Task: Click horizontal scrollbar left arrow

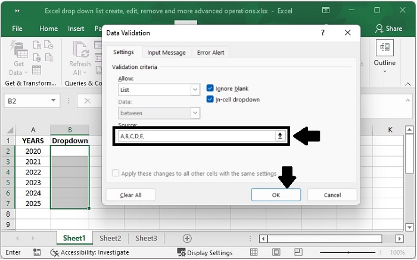Action: point(263,239)
